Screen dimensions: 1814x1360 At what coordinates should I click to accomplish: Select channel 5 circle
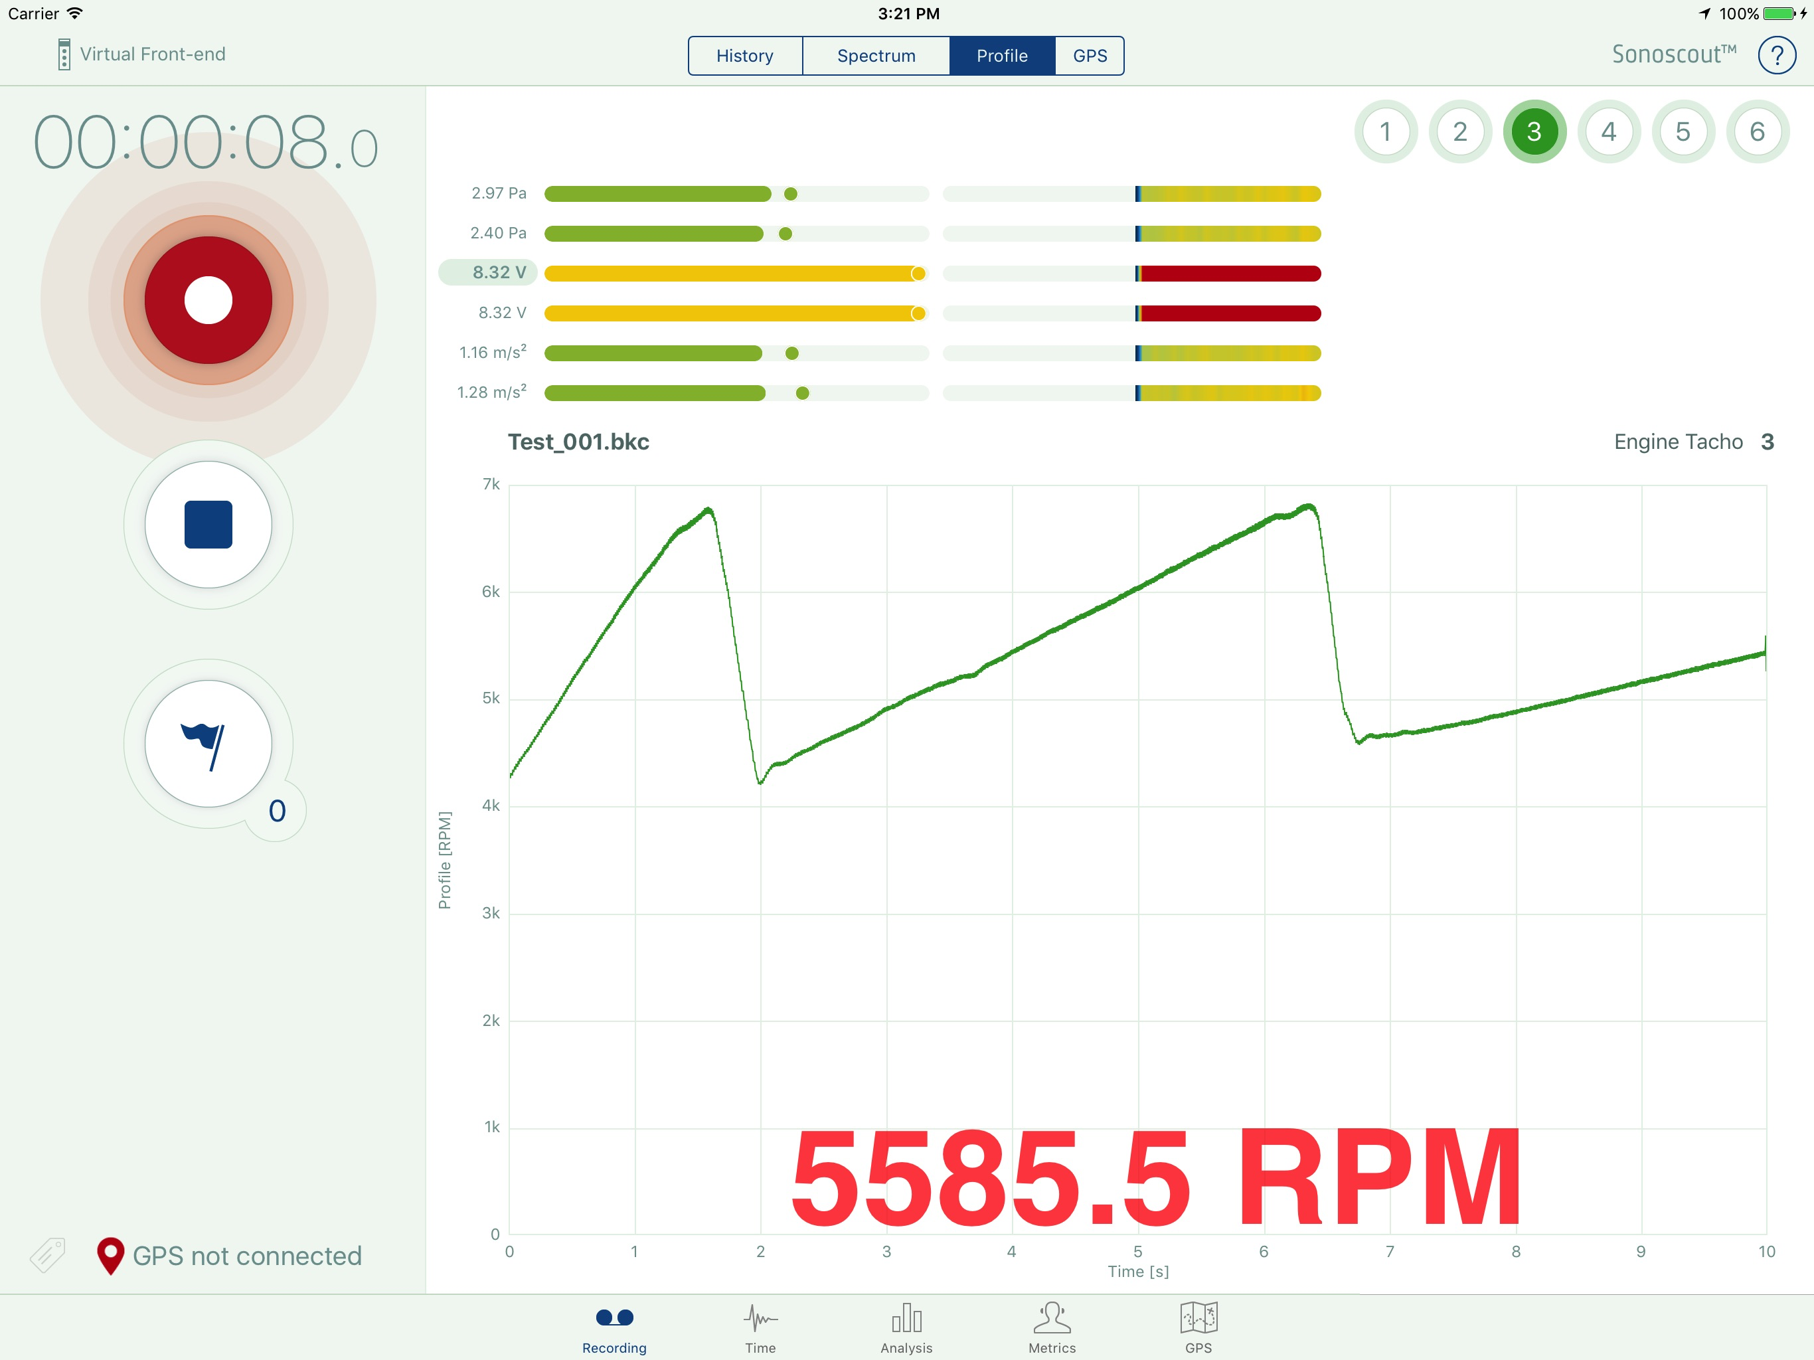point(1683,132)
